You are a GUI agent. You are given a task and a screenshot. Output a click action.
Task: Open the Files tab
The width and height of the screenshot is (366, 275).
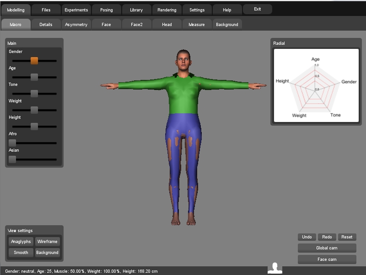(46, 10)
